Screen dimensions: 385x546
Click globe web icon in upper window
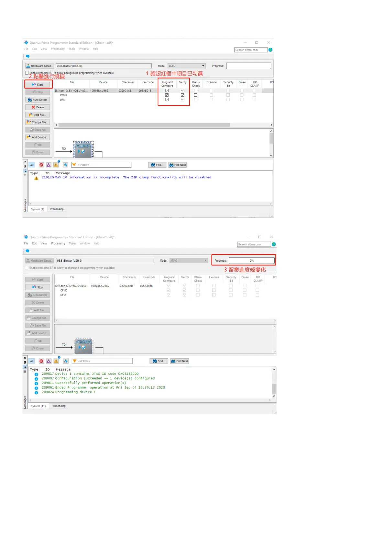(270, 50)
